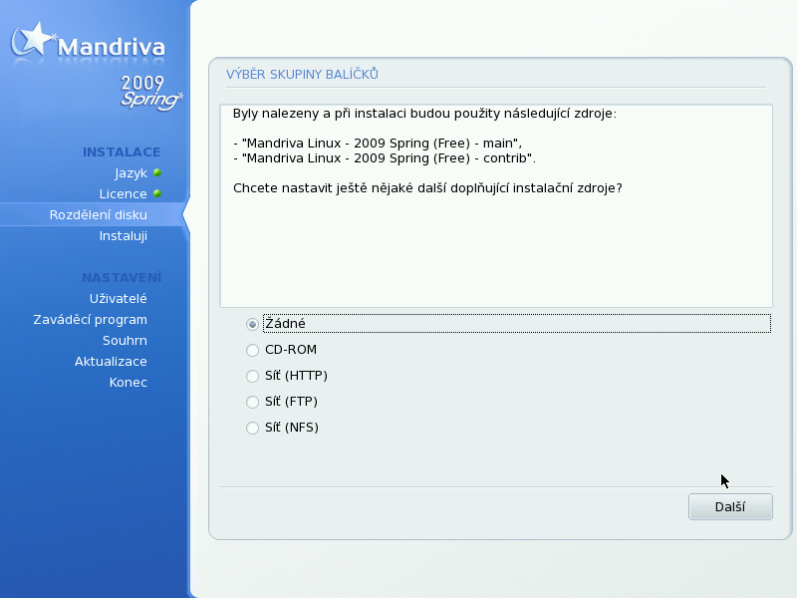
Task: Select the Rozdělení disku sidebar step
Action: click(x=98, y=215)
